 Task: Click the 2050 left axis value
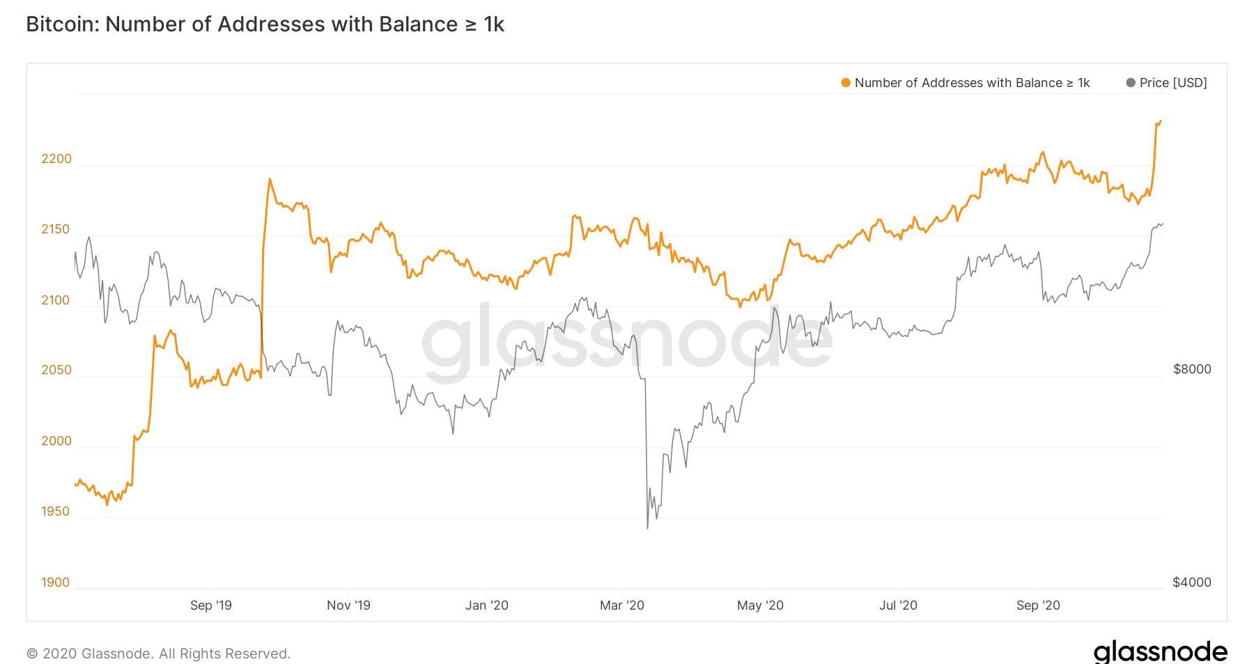pyautogui.click(x=56, y=370)
